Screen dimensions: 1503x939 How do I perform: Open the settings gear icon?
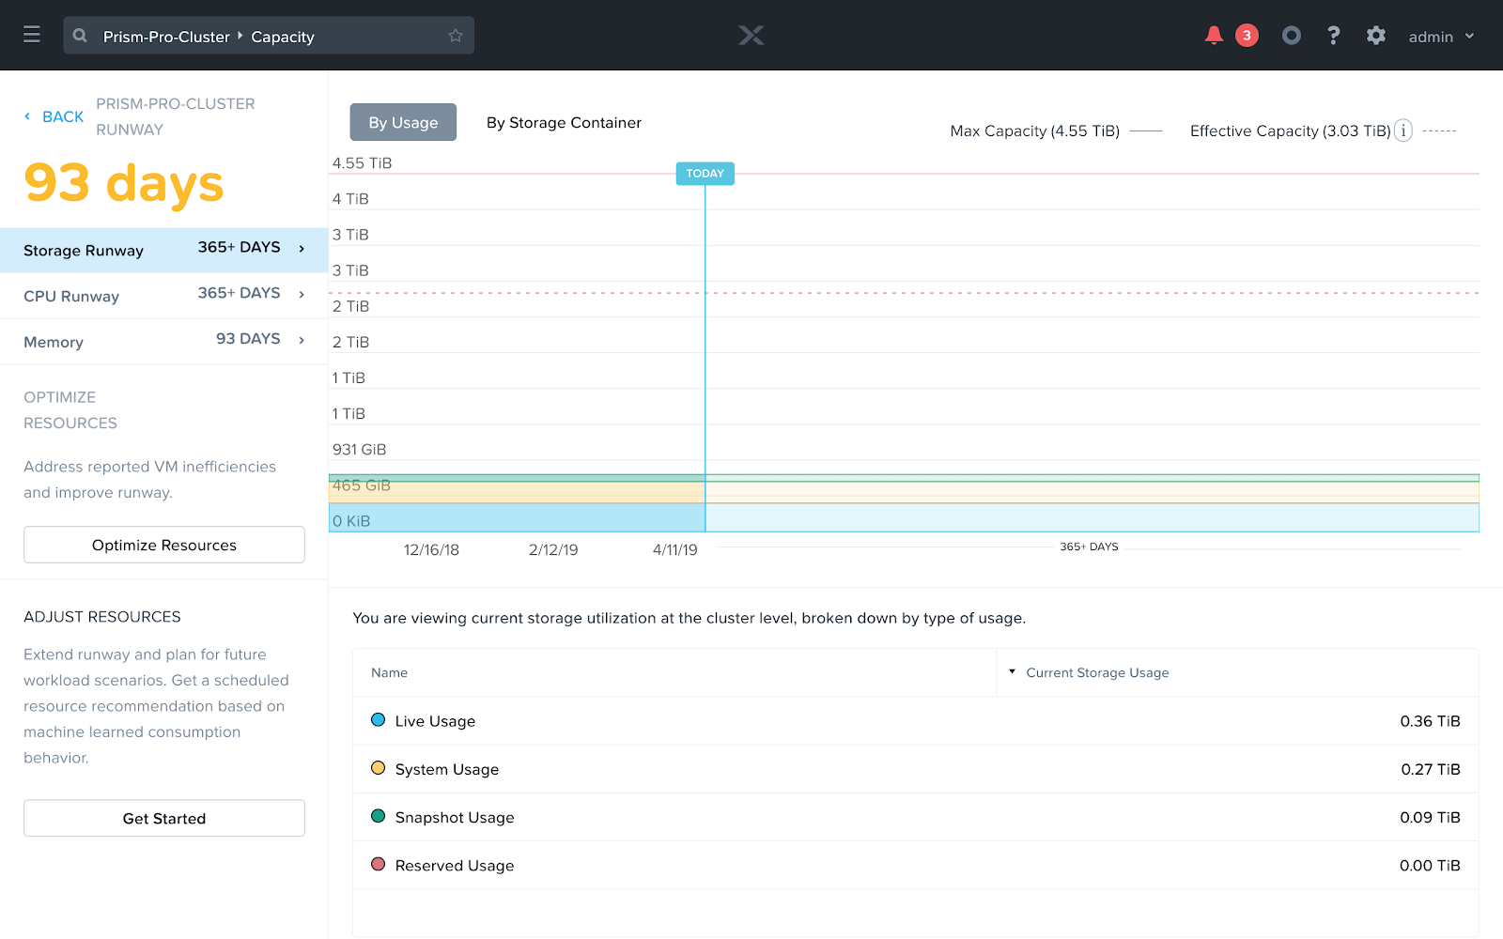click(x=1376, y=36)
